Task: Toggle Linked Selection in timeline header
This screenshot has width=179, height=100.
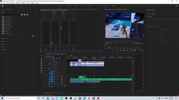Action: pyautogui.click(x=53, y=59)
